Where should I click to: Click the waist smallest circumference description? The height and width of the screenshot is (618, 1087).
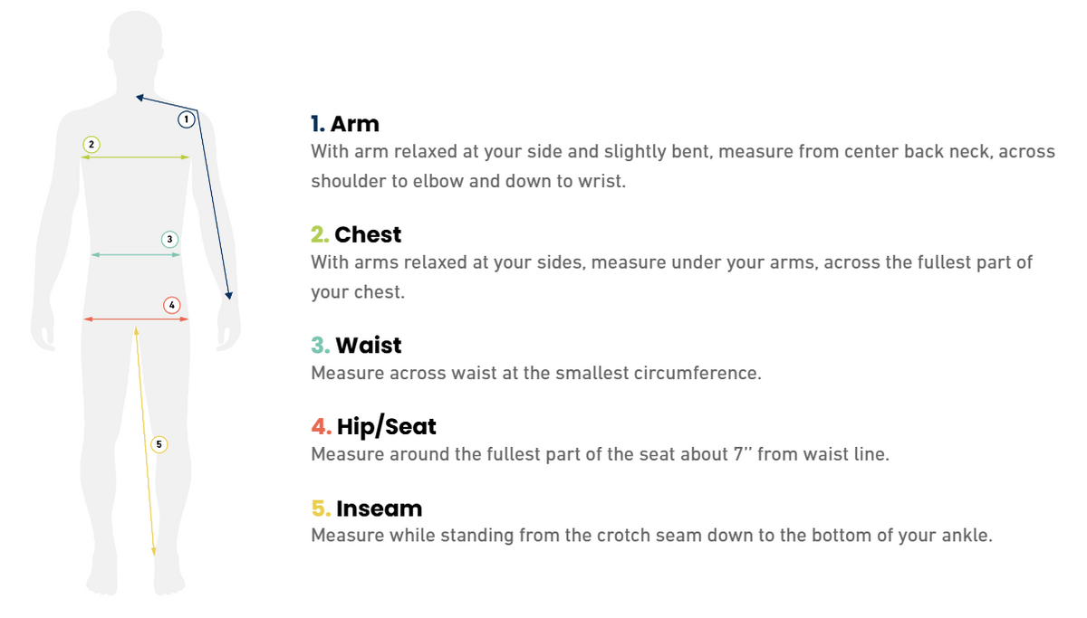(535, 373)
